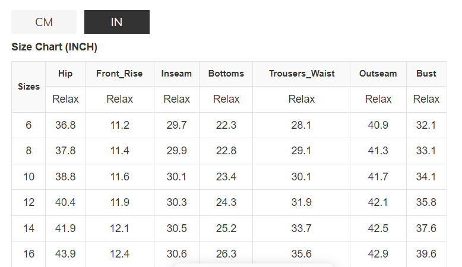Click the Front_Rise column header
Viewport: 462px width, 267px height.
coord(119,74)
